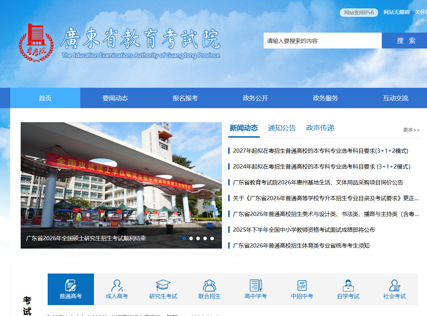Screen dimensions: 427x316
Task: Click the search input field
Action: 322,41
